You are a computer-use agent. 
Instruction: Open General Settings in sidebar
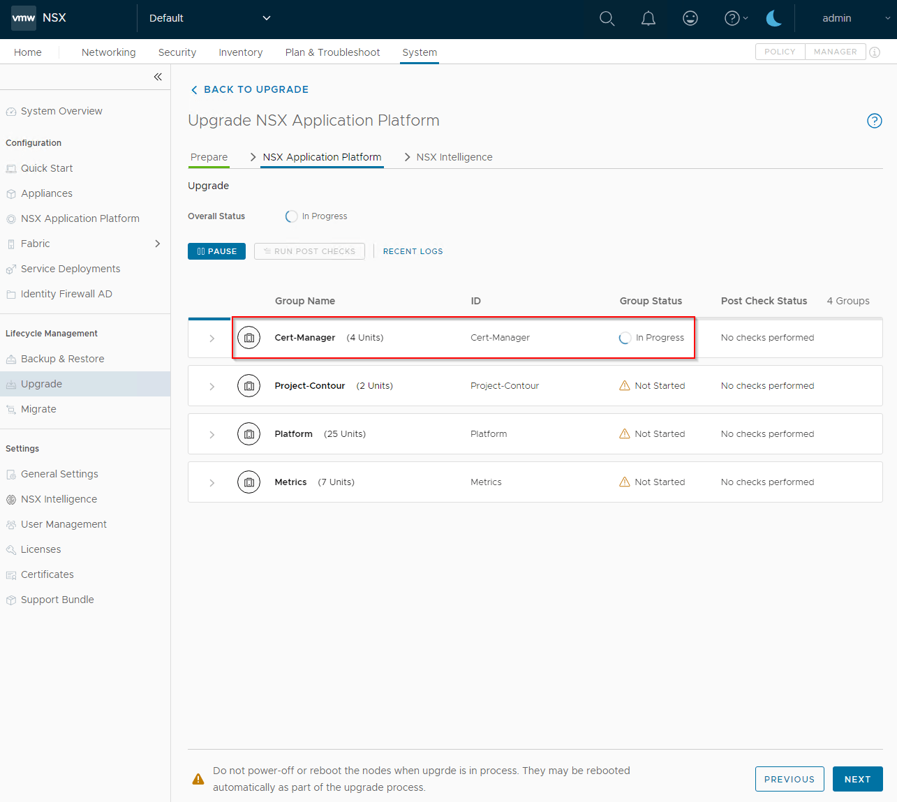[59, 474]
